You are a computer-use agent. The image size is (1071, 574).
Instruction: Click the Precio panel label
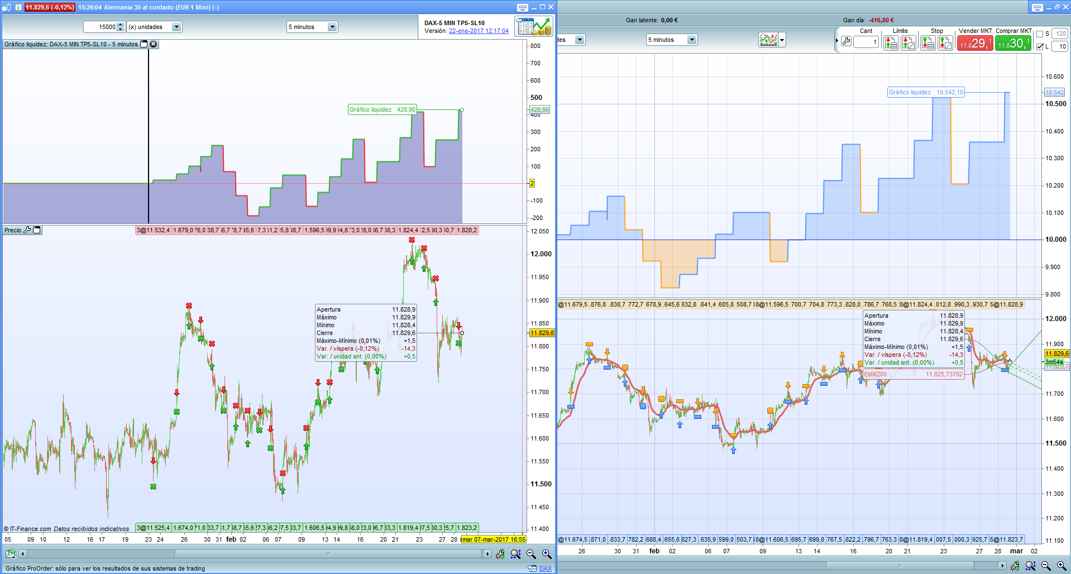pos(13,230)
